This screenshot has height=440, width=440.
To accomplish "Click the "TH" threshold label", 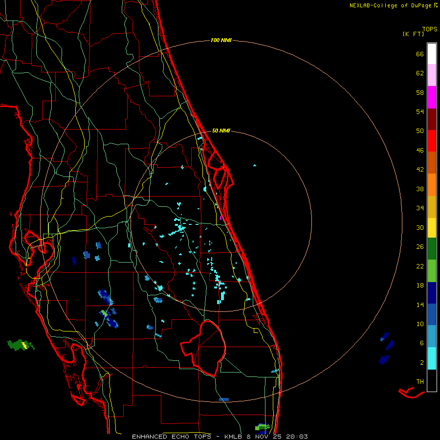I will [420, 382].
